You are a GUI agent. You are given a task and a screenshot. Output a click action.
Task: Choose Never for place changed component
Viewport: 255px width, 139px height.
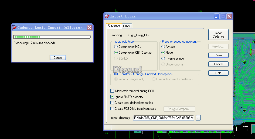pyautogui.click(x=167, y=52)
